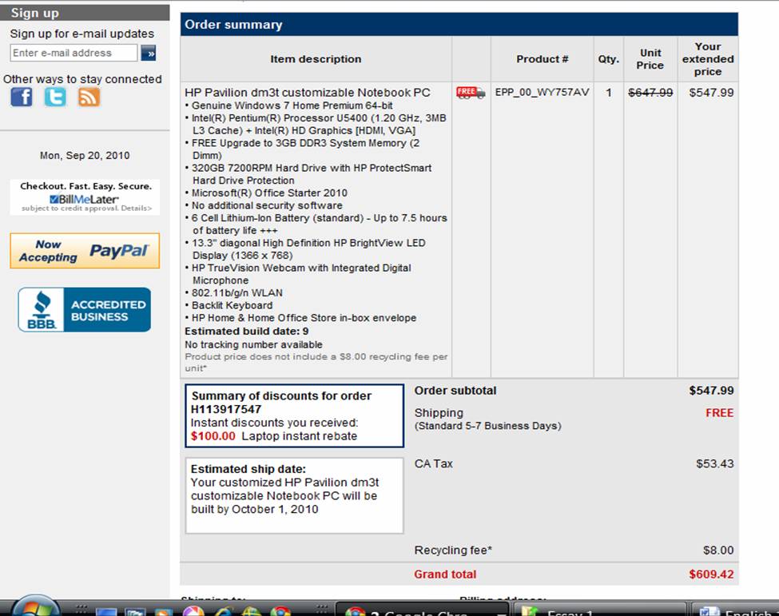Click the 'Qty.' column header
Image resolution: width=779 pixels, height=616 pixels.
click(x=609, y=58)
